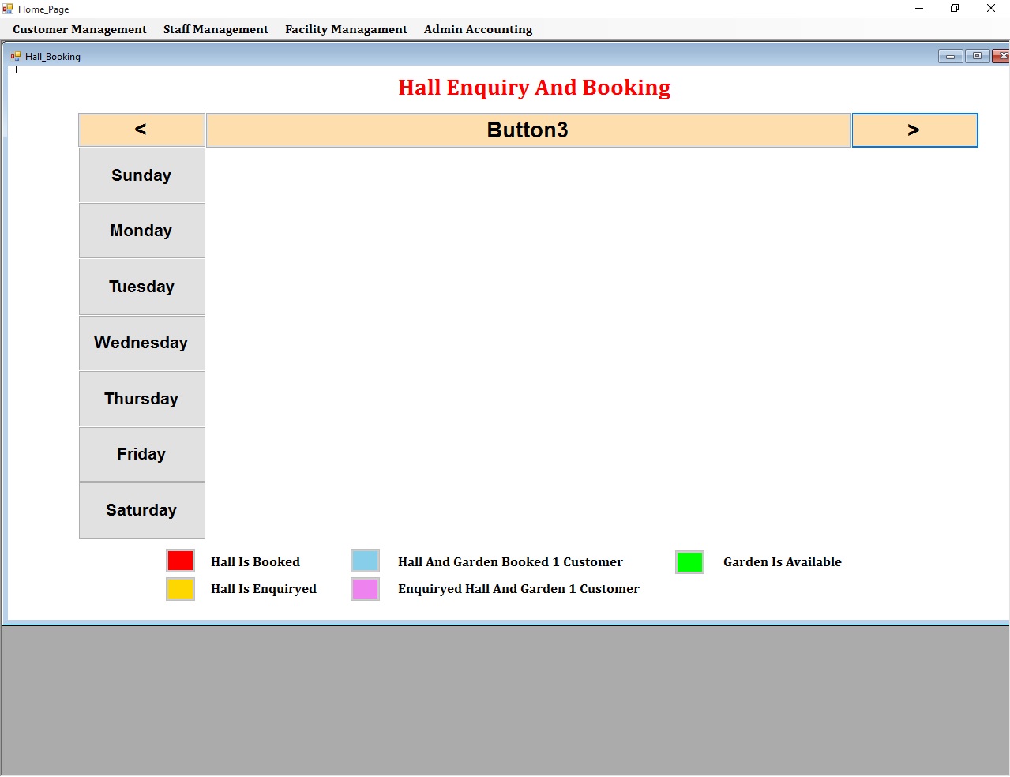This screenshot has height=777, width=1010.
Task: Open Admin Accounting menu
Action: pyautogui.click(x=478, y=29)
